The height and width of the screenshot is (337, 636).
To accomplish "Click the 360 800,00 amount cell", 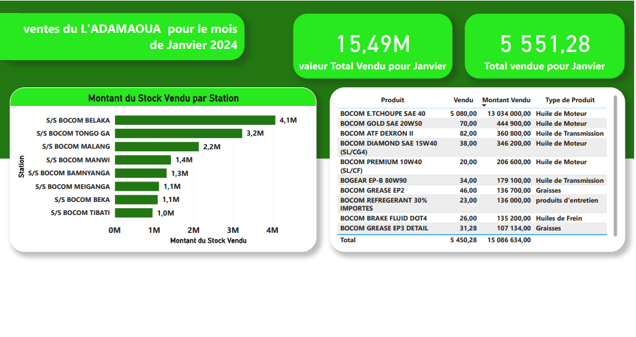I will tap(514, 133).
